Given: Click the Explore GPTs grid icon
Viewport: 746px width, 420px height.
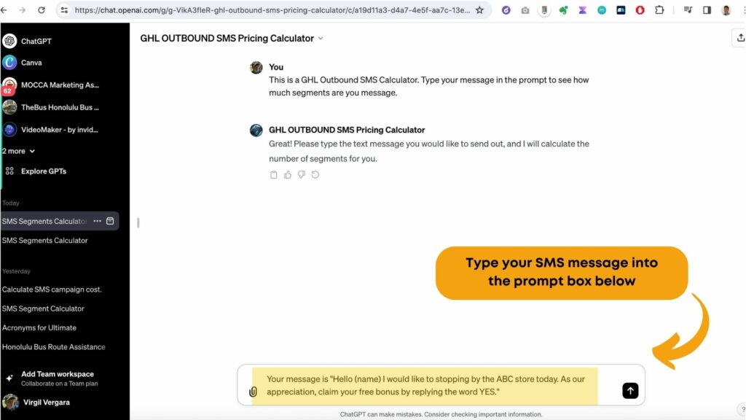Looking at the screenshot, I should click(9, 171).
